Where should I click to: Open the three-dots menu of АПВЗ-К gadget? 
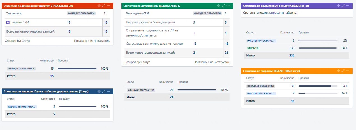point(228,6)
